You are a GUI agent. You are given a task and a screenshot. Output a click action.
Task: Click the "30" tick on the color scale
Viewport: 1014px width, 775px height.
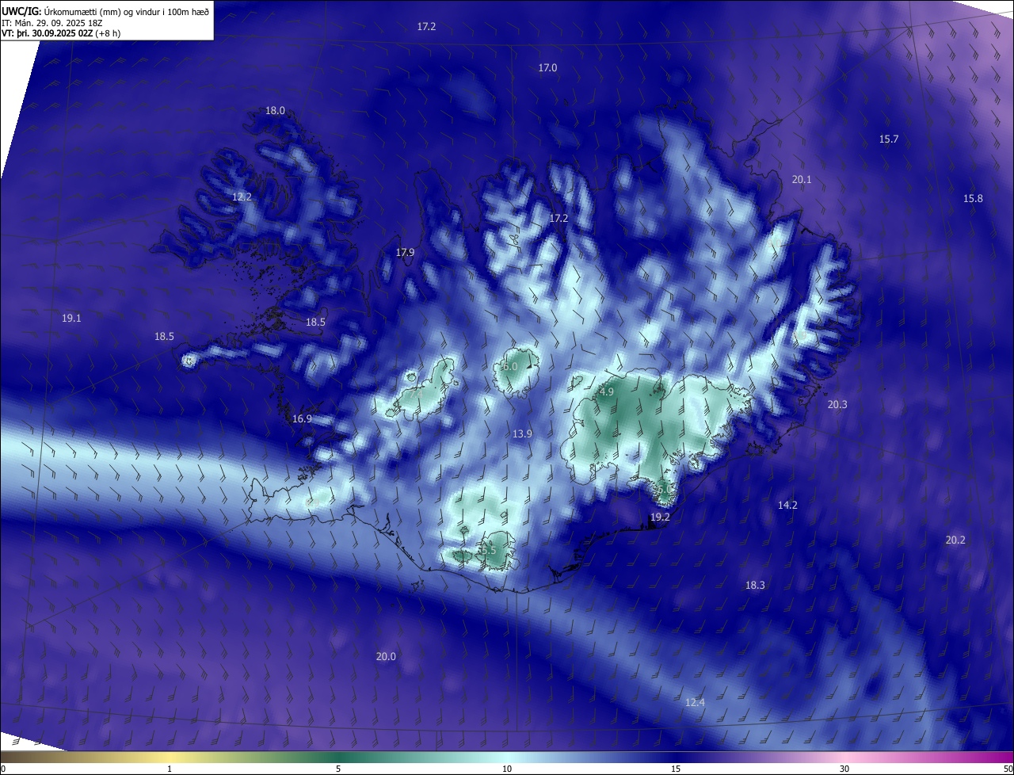(844, 769)
